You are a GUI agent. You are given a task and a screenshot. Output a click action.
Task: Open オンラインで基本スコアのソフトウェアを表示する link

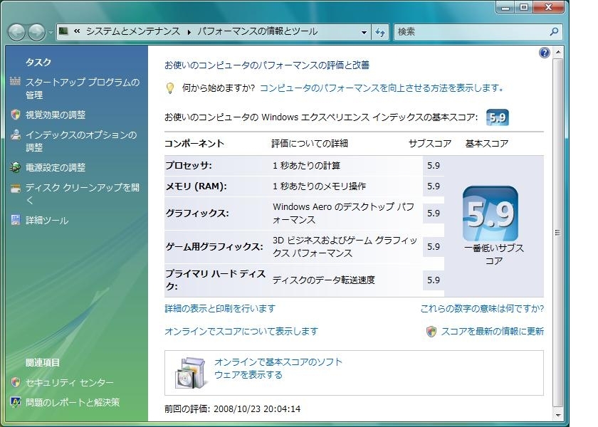[278, 369]
